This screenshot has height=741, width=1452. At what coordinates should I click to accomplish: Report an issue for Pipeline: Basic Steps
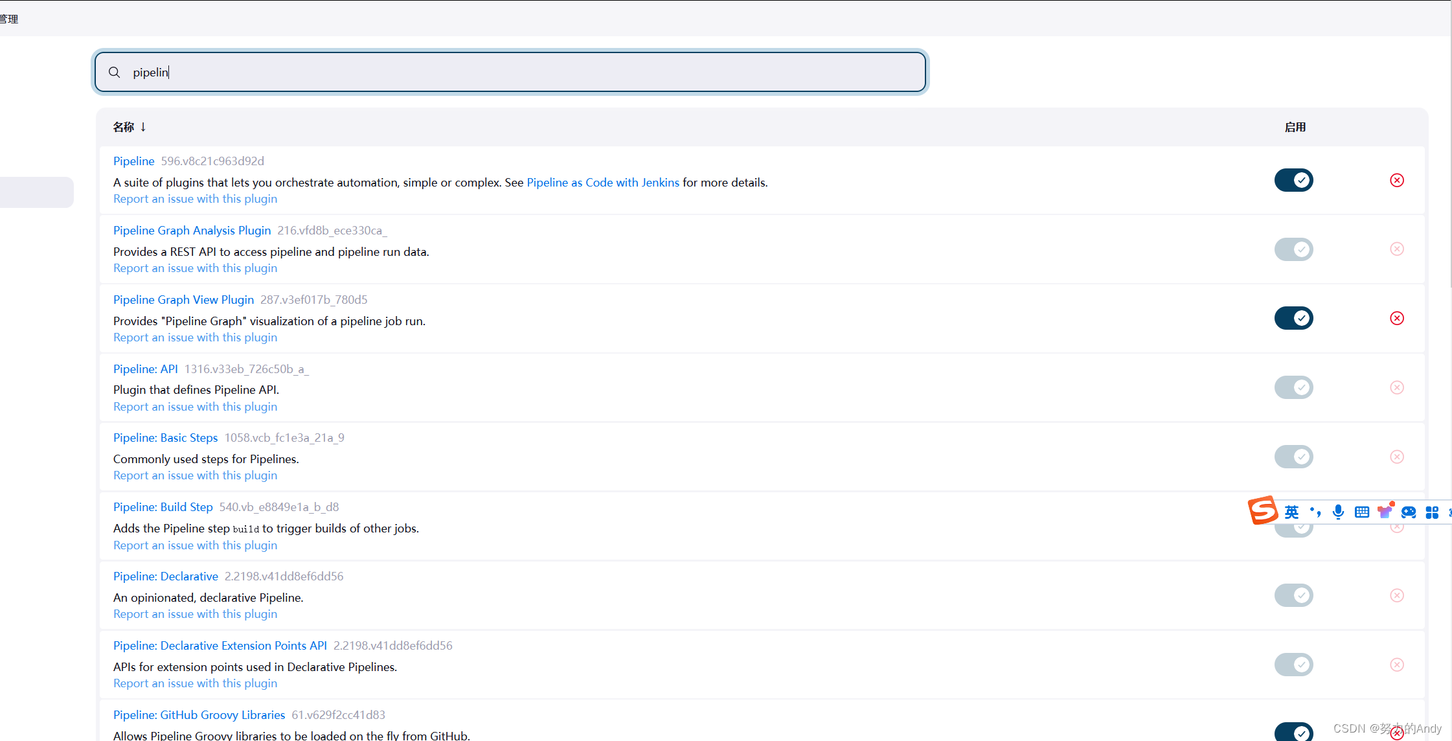pyautogui.click(x=195, y=475)
